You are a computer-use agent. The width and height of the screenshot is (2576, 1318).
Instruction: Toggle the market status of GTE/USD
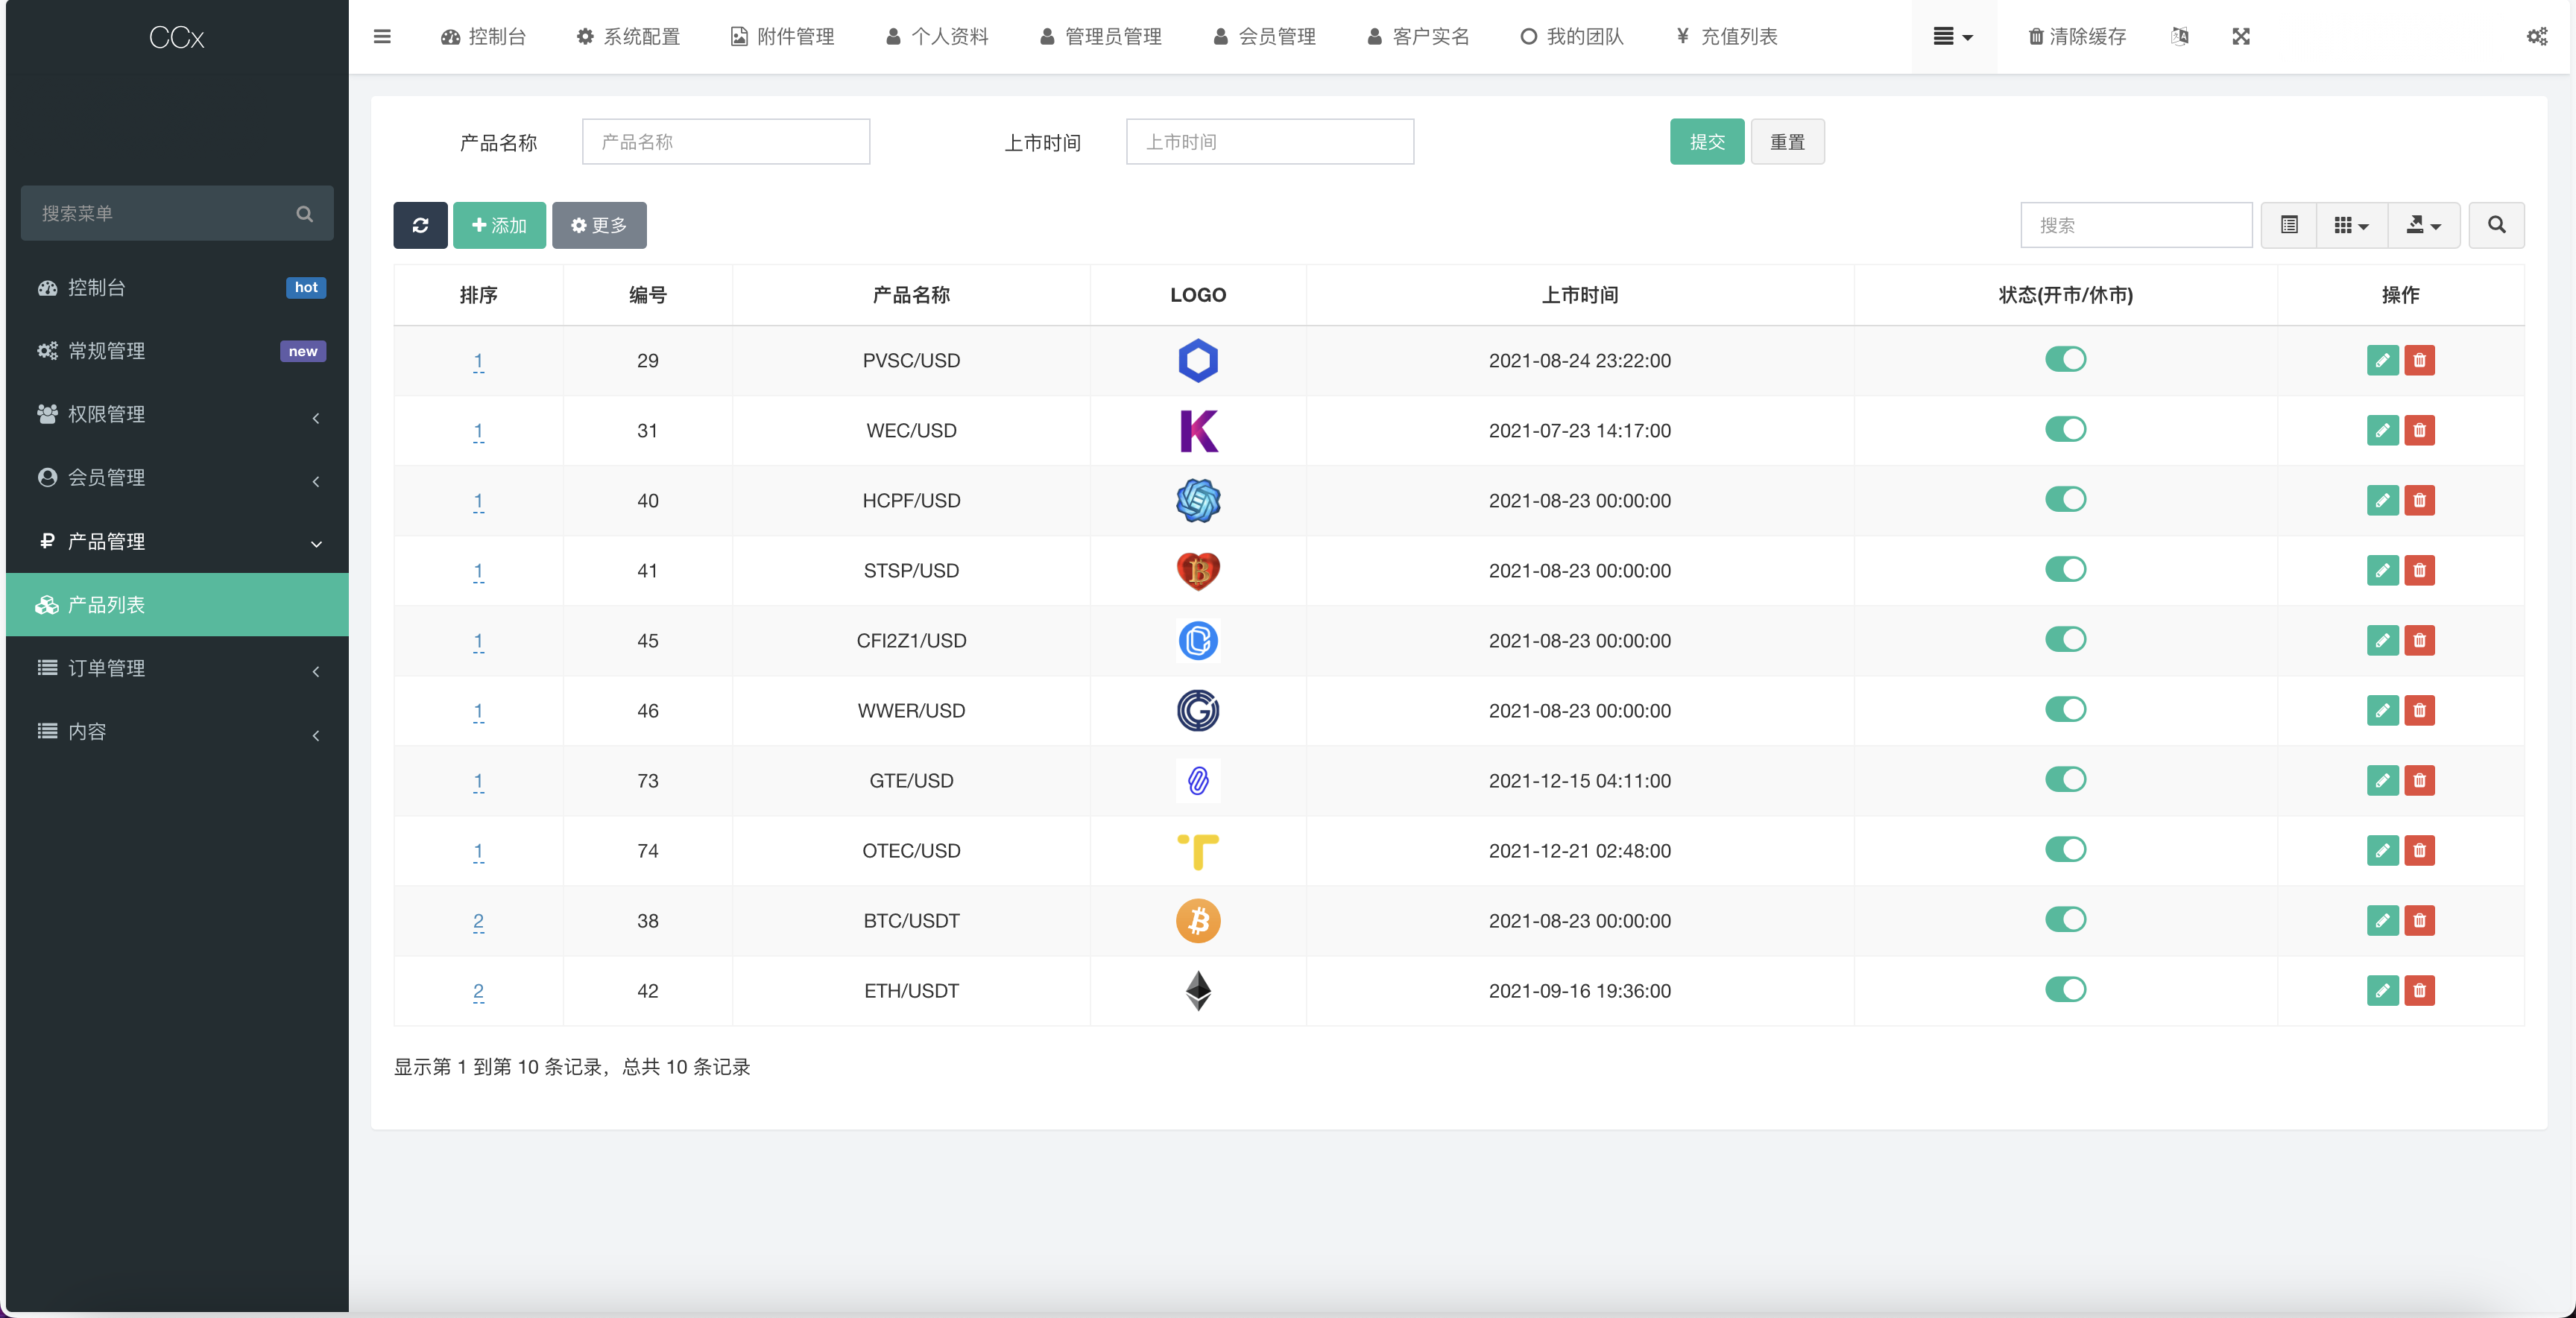(2066, 779)
